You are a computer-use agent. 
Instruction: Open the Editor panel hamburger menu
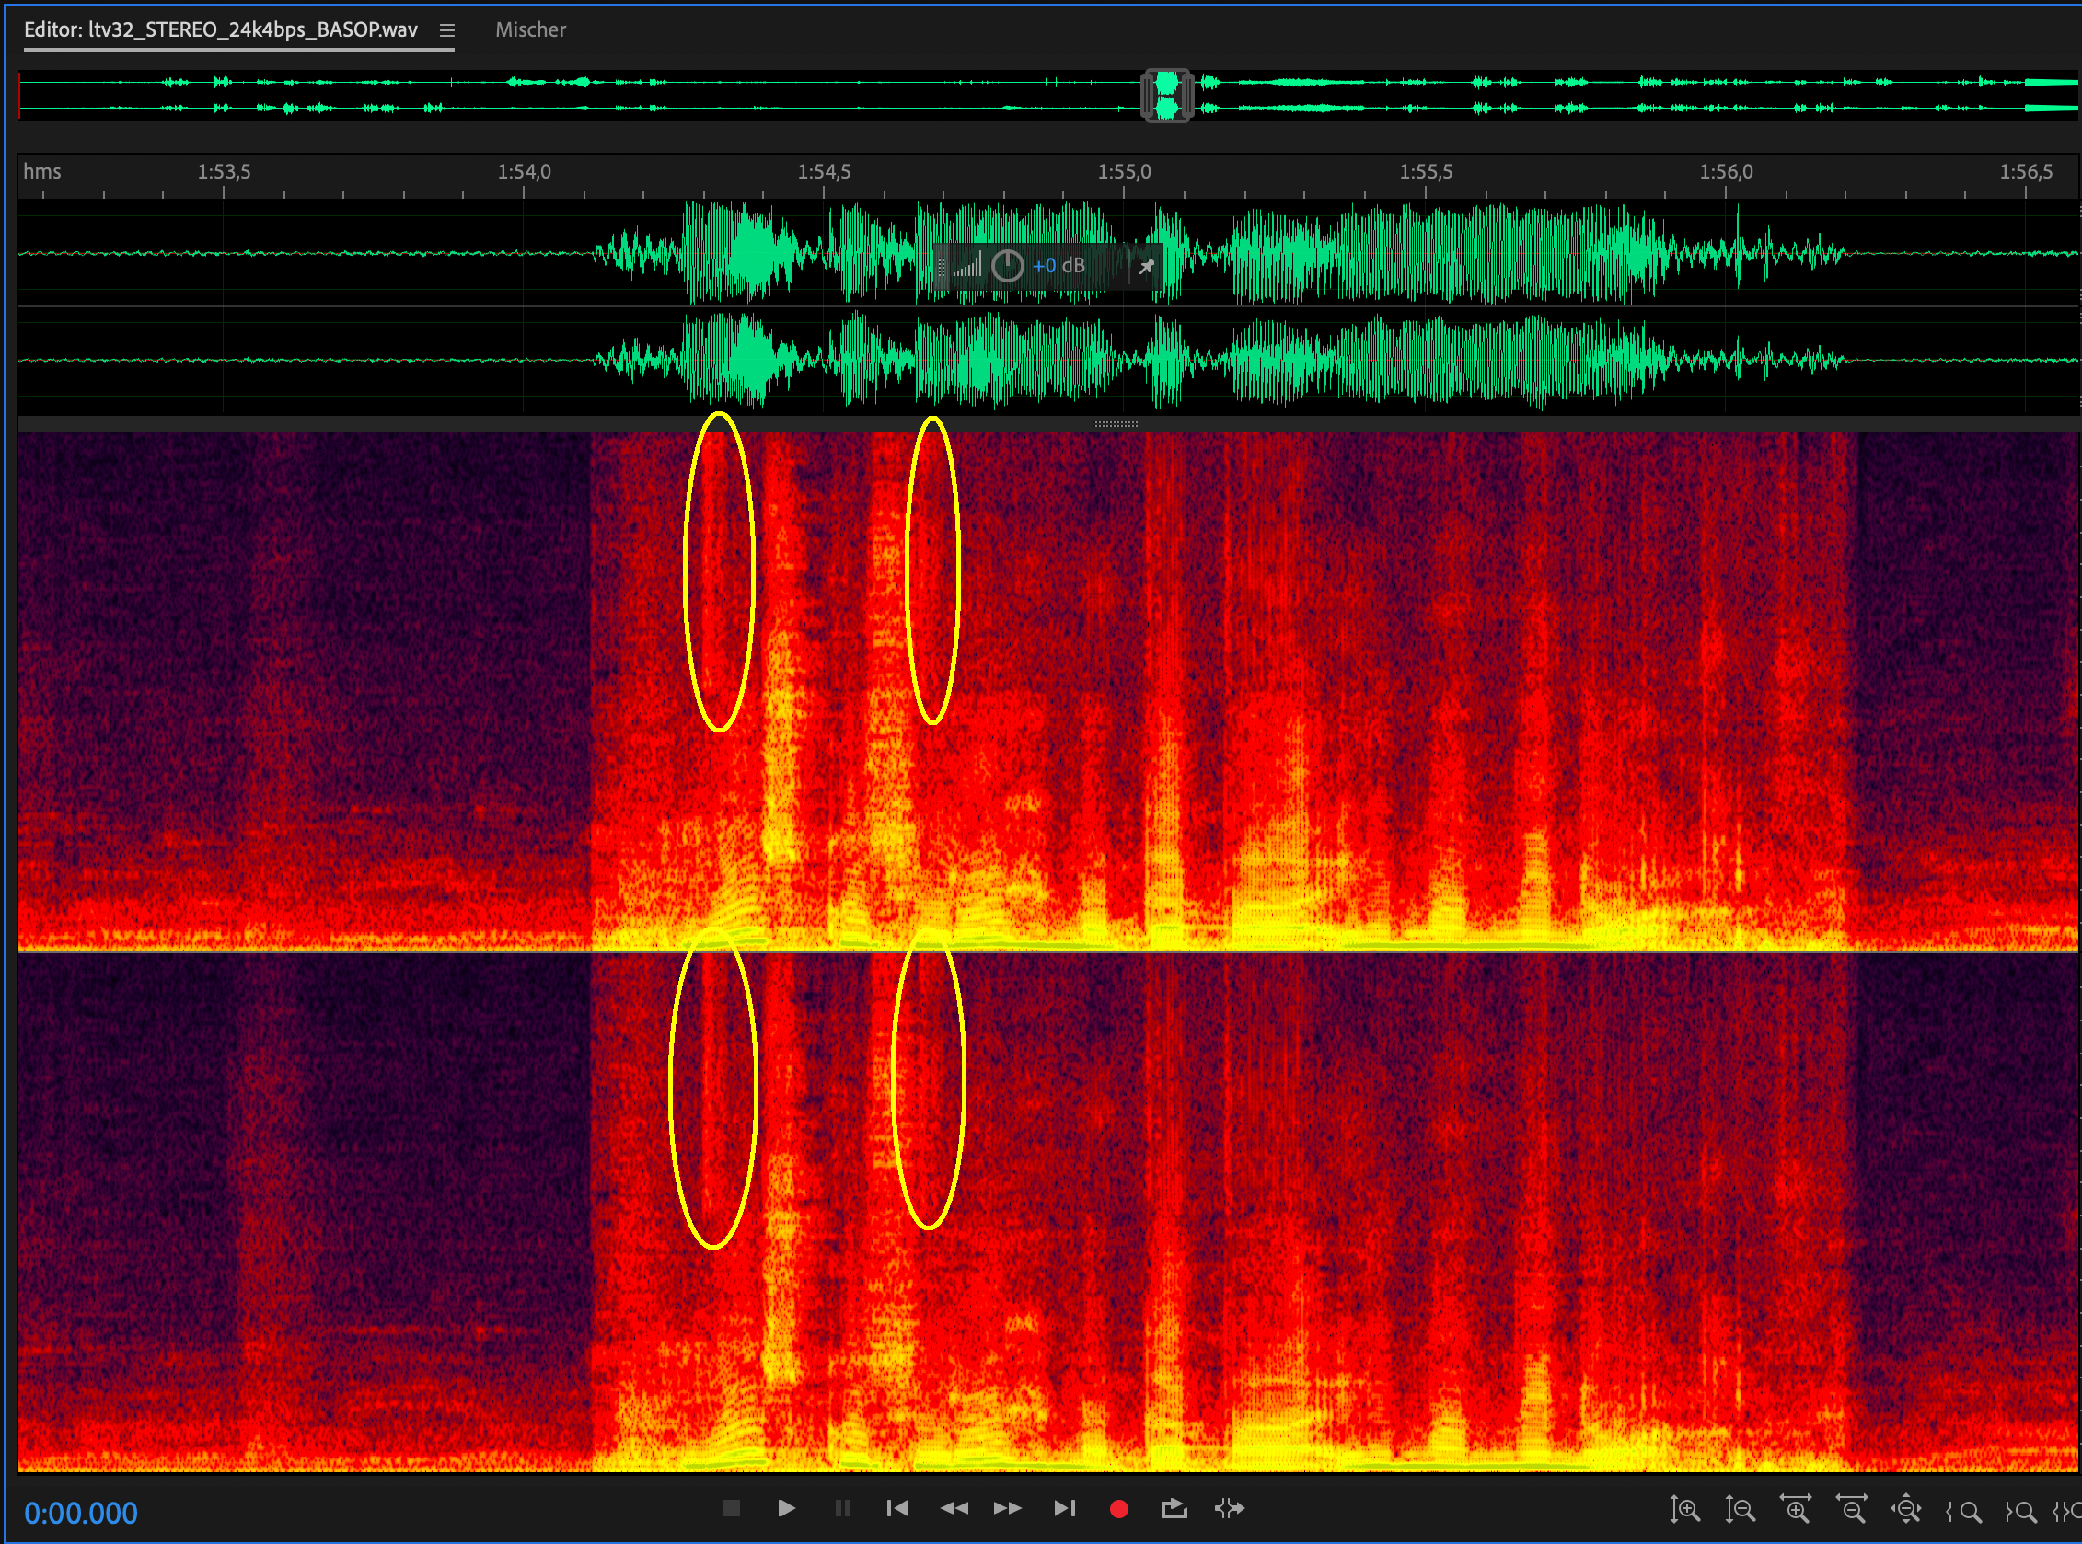[x=447, y=31]
